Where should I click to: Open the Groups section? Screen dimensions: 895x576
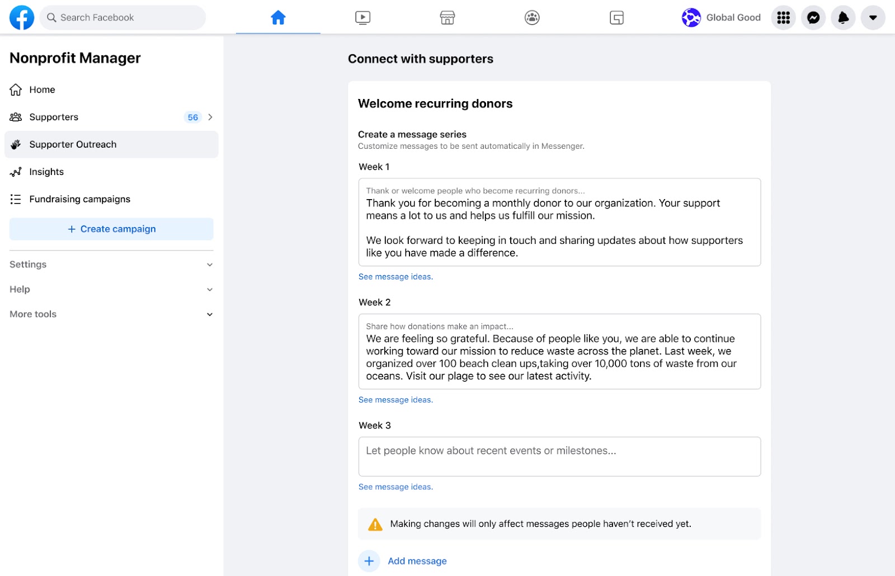(531, 17)
